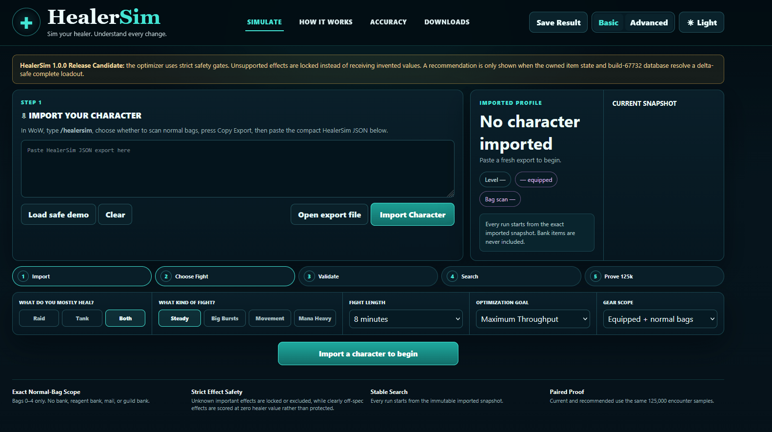Click the Imported Profile label
Screen dimensions: 772x432
tap(511, 103)
